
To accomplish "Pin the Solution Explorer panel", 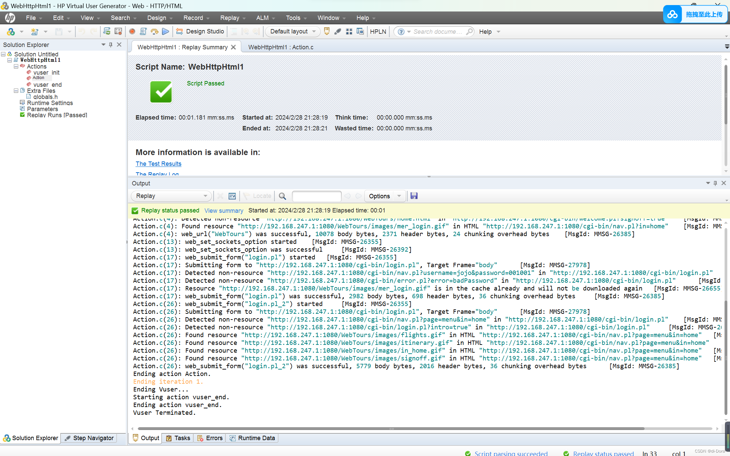I will tap(111, 45).
